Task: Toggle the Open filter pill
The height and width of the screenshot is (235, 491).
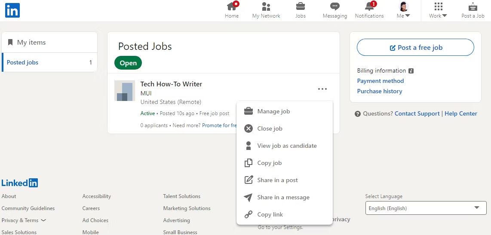Action: tap(128, 63)
